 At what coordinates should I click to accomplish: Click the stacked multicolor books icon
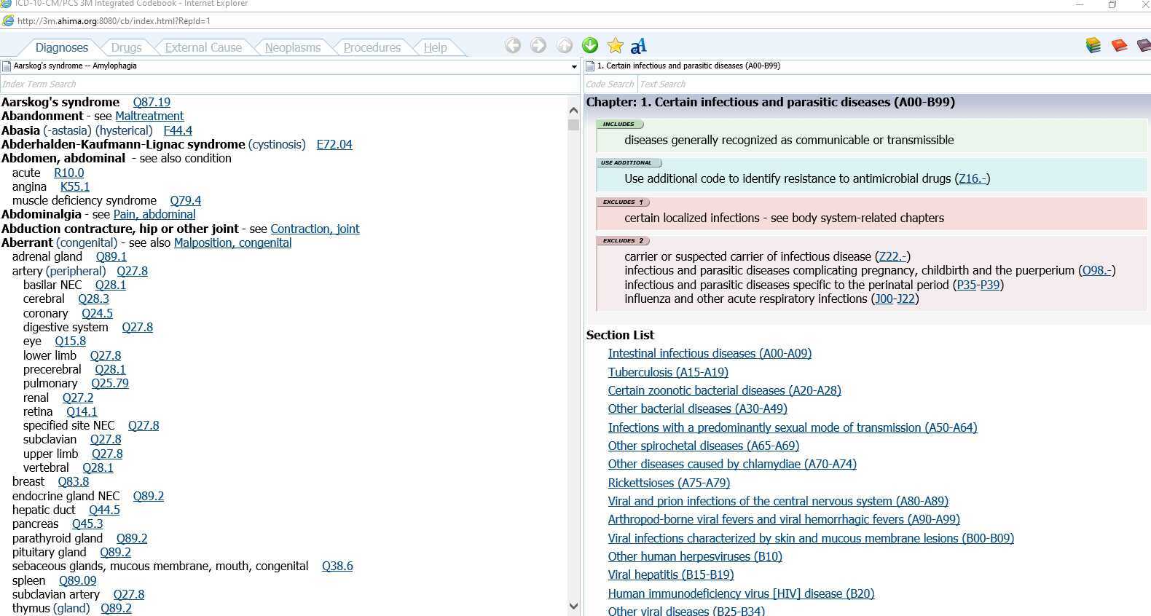[x=1093, y=46]
